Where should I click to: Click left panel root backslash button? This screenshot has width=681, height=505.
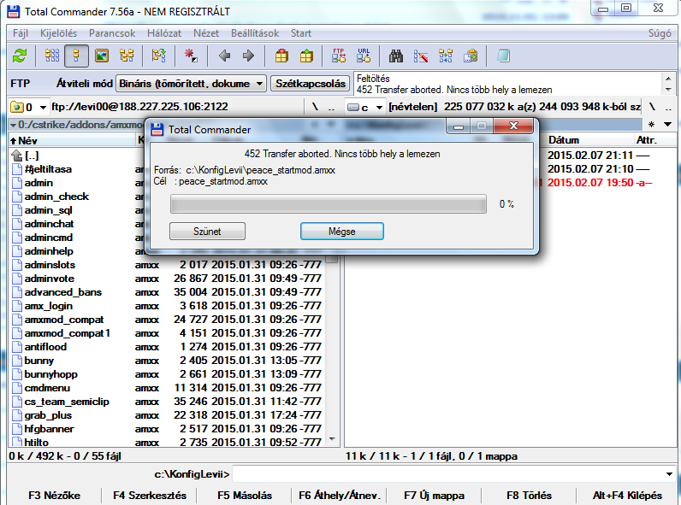(316, 107)
